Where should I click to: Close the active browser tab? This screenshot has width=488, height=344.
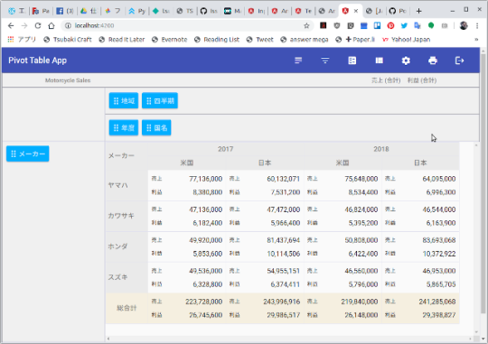coord(356,11)
